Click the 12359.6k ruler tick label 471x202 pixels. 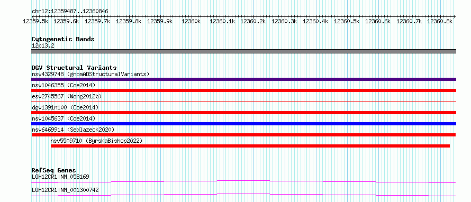click(x=67, y=21)
